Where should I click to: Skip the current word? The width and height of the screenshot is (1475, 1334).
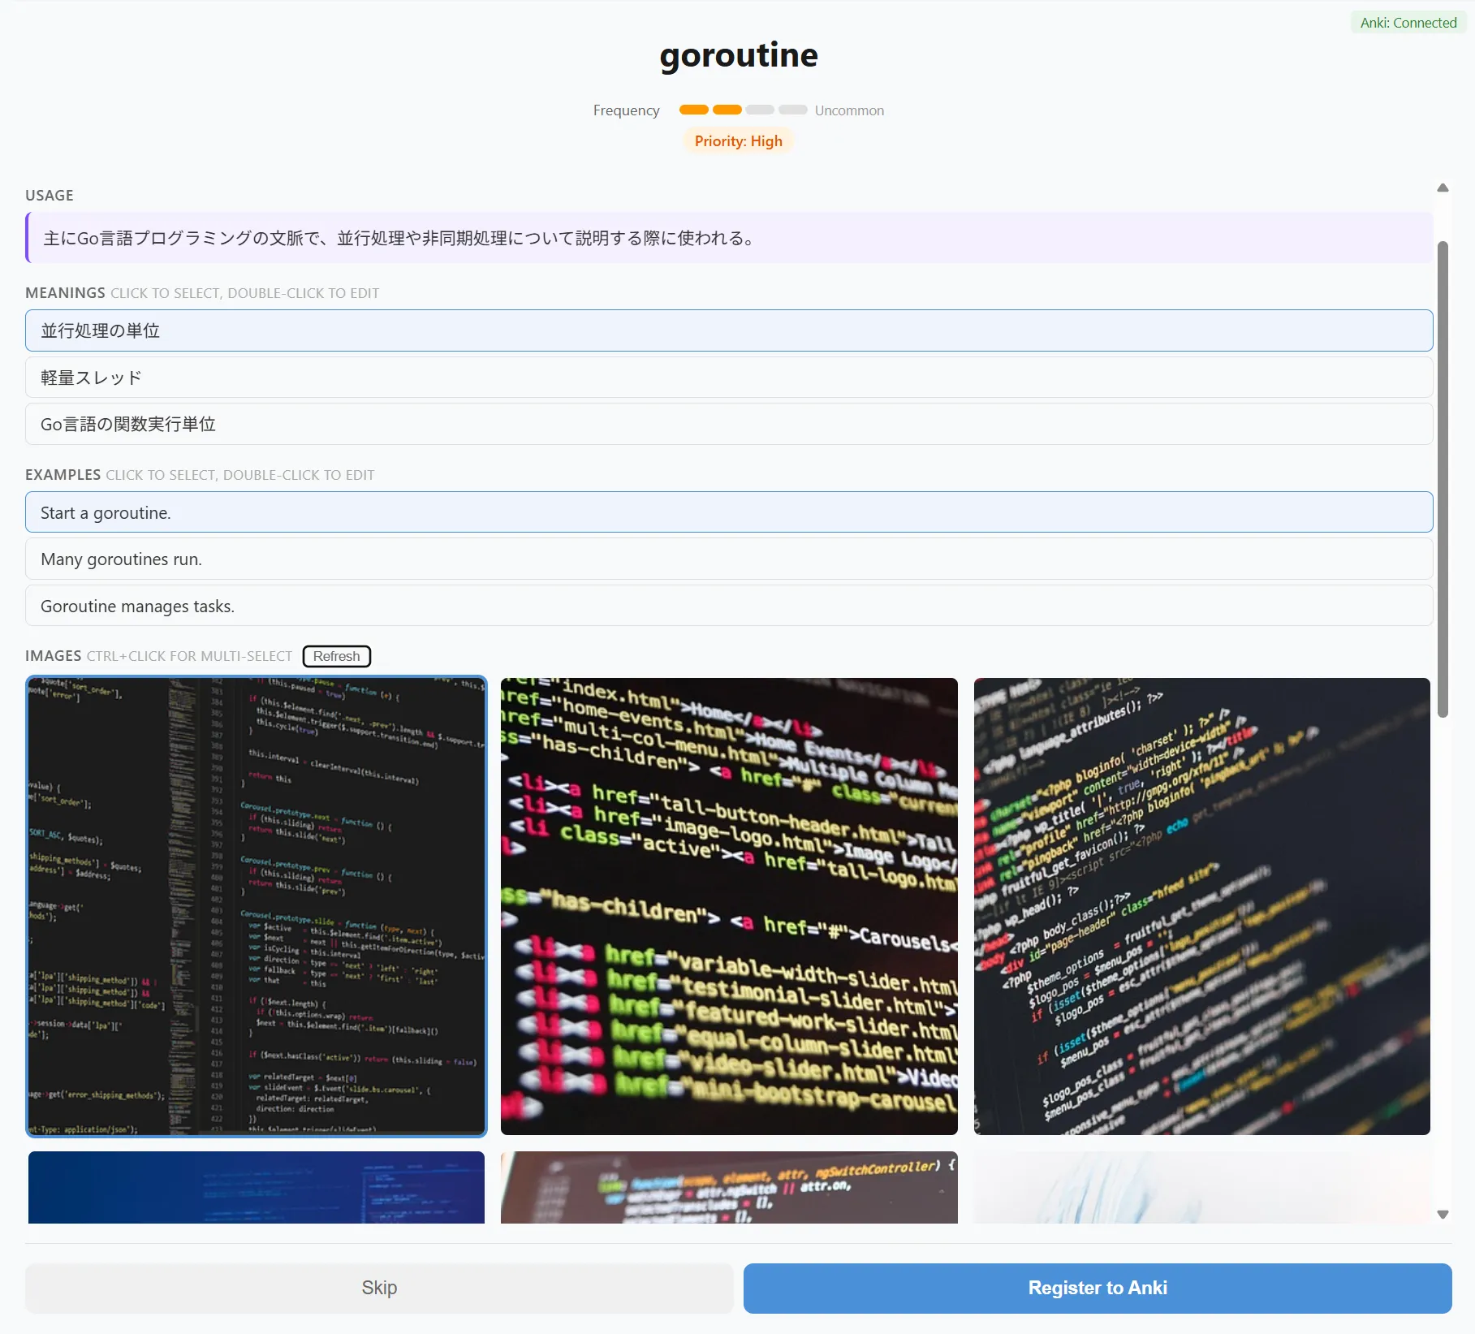[x=379, y=1288]
